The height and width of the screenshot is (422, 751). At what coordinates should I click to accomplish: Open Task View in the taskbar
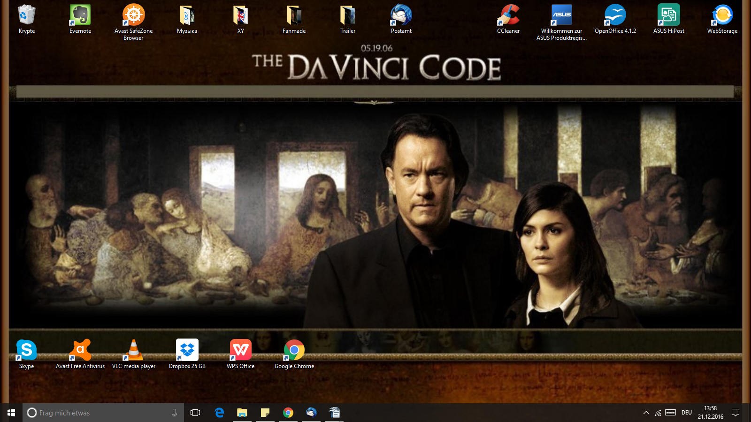195,413
